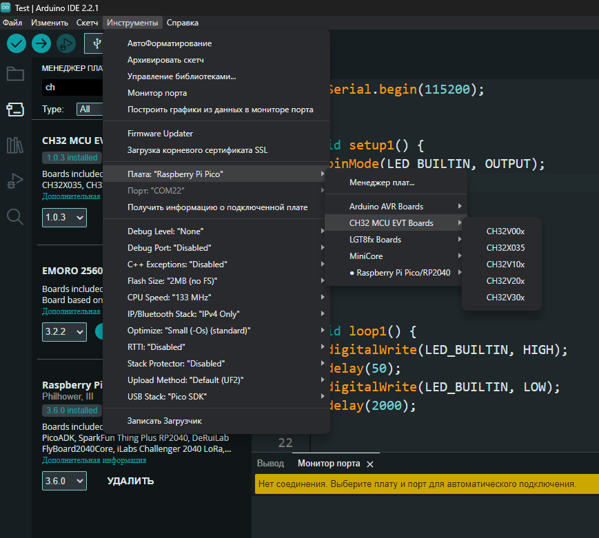Select Raspberry Pi Pico/RP2040 board group
The height and width of the screenshot is (538, 599).
(x=403, y=273)
